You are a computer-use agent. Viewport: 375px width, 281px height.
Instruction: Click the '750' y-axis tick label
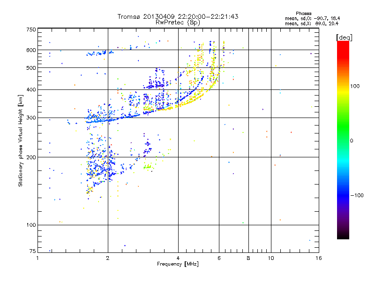click(31, 30)
